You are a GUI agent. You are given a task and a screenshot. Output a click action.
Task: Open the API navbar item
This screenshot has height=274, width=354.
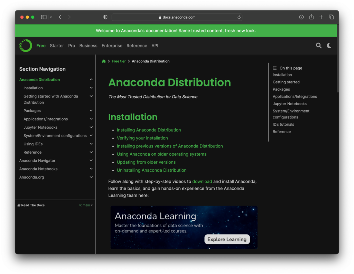tap(155, 46)
